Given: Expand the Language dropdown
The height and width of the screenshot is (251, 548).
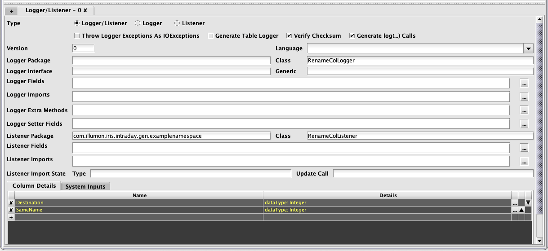Looking at the screenshot, I should (x=528, y=48).
